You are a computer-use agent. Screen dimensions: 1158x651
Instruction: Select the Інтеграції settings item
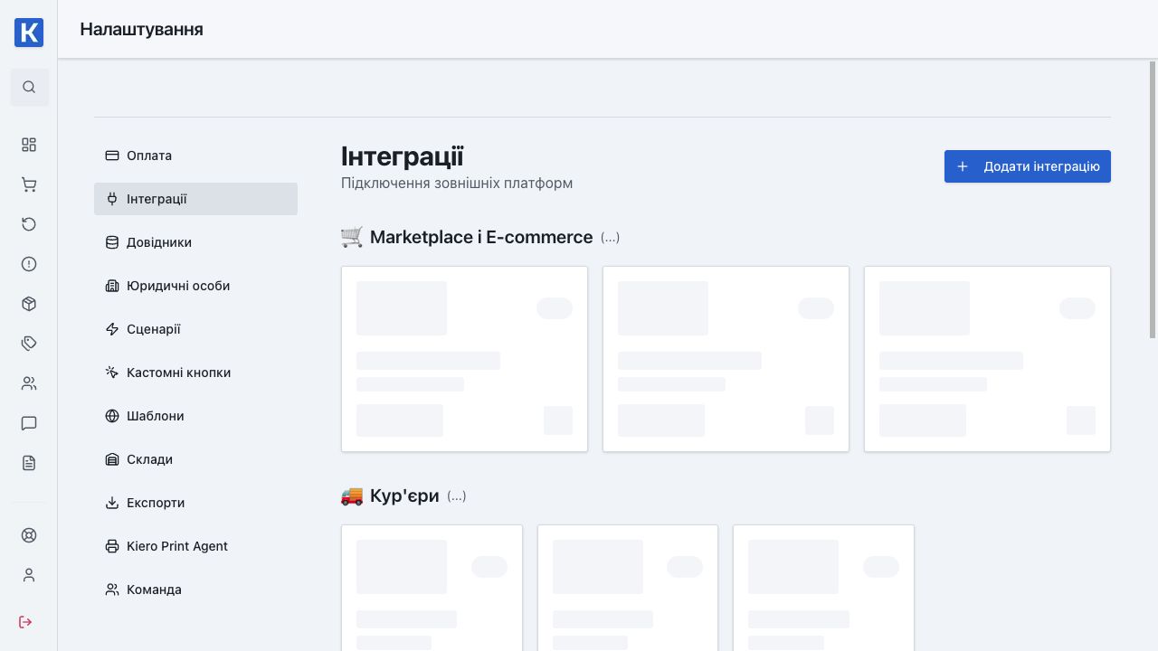(195, 199)
